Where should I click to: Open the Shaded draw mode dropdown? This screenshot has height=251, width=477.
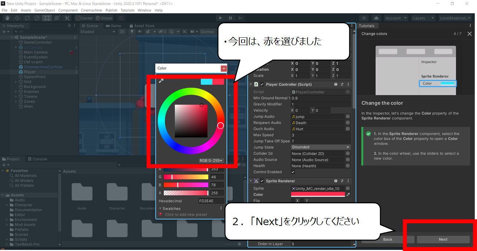tap(98, 32)
